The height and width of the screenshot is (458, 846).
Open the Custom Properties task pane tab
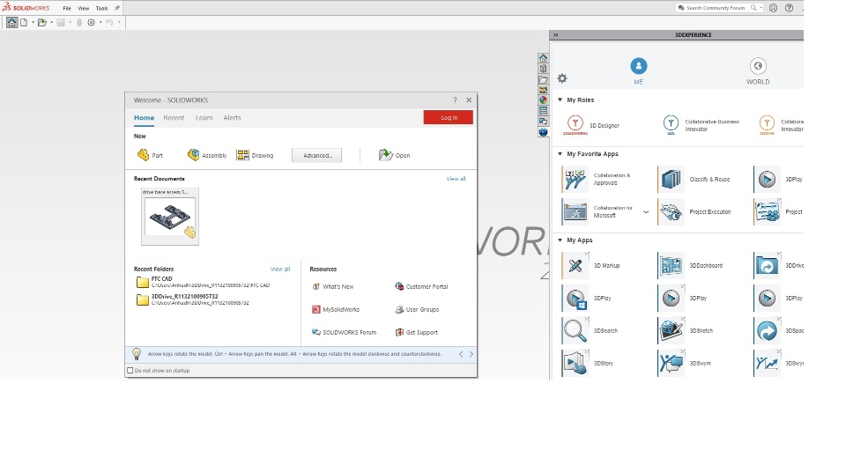544,111
